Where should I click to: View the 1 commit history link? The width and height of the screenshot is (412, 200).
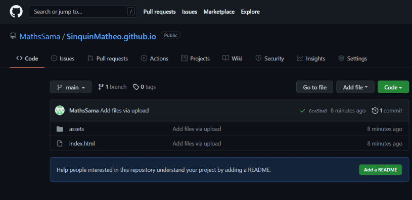click(387, 111)
